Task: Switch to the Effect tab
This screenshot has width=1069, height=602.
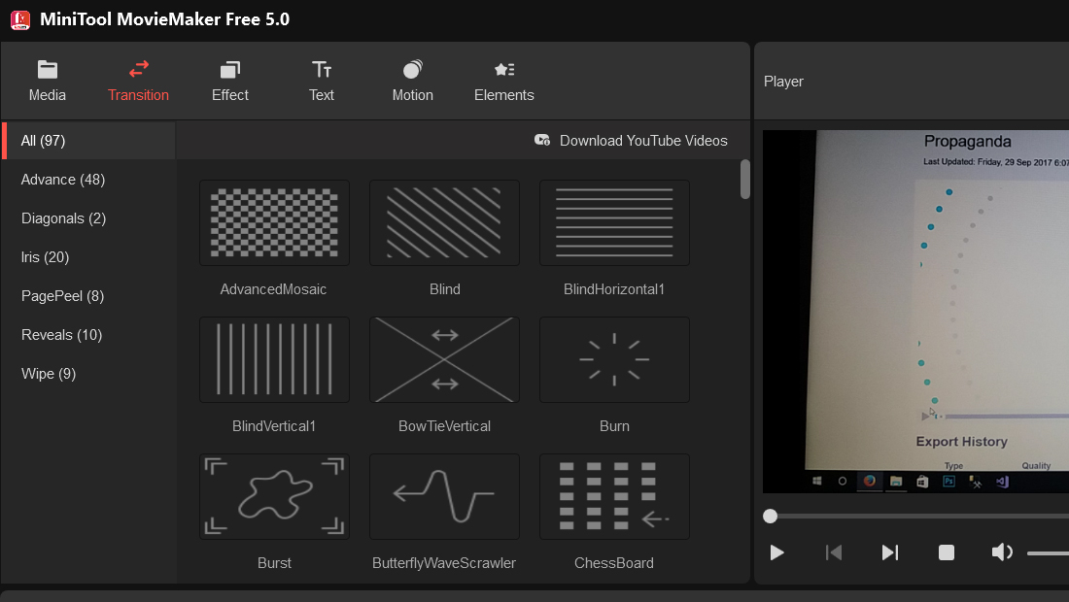Action: point(229,81)
